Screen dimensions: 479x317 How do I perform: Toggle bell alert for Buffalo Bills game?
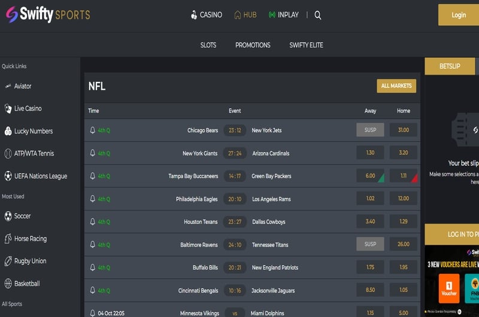coord(93,267)
